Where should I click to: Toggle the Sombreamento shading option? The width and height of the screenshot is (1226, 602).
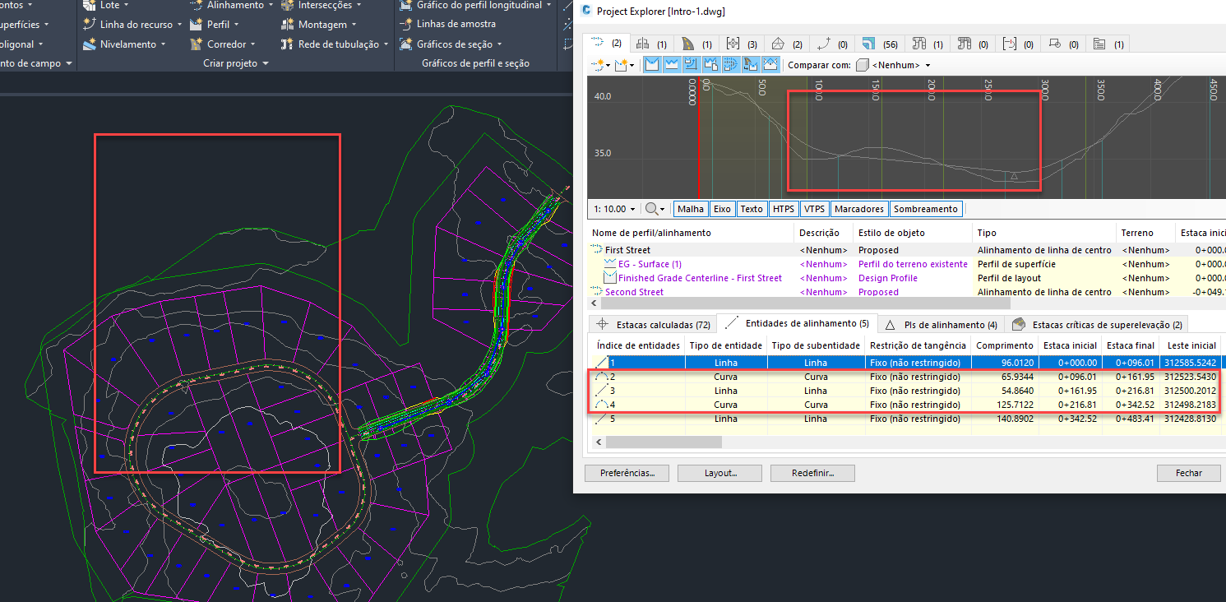pyautogui.click(x=925, y=209)
